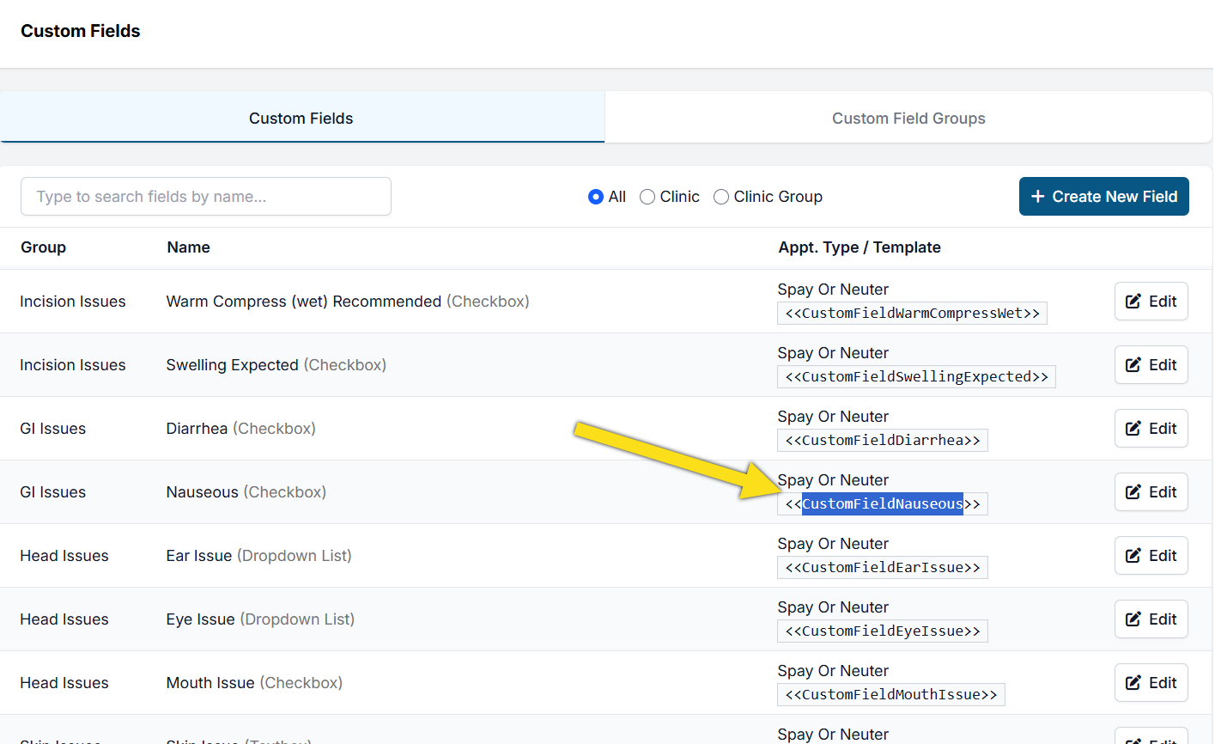1215x744 pixels.
Task: Select the Clinic radio filter
Action: tap(647, 197)
